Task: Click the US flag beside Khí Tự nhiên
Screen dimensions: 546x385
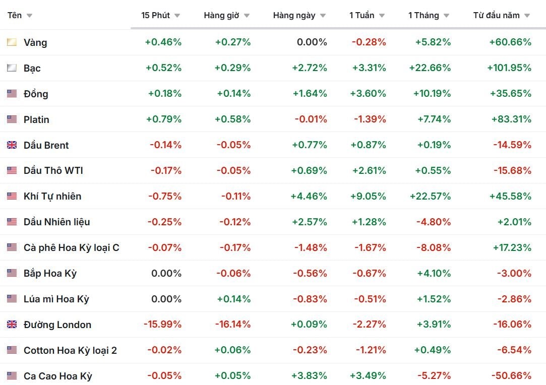Action: [x=12, y=196]
